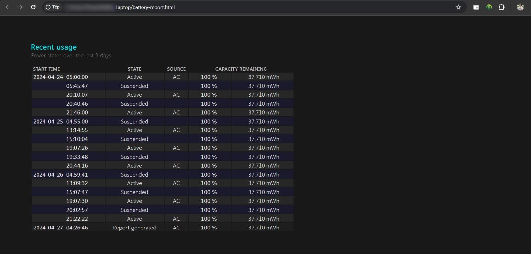Viewport: 531px width, 254px height.
Task: Click the browser forward arrow
Action: [20, 7]
